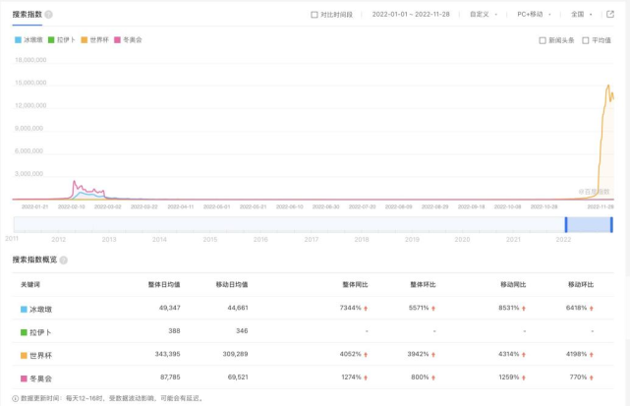This screenshot has height=406, width=630.
Task: Click the 整体环比 column header
Action: point(423,285)
